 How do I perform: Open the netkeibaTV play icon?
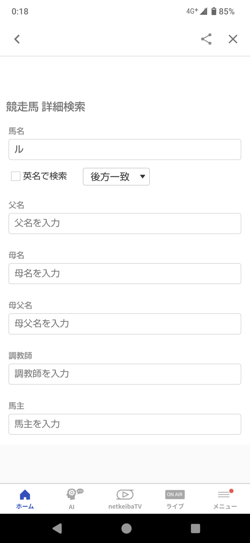[125, 494]
